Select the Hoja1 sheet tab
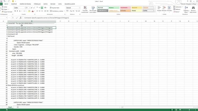Screen dimensions: 198x111 click(x=10, y=107)
